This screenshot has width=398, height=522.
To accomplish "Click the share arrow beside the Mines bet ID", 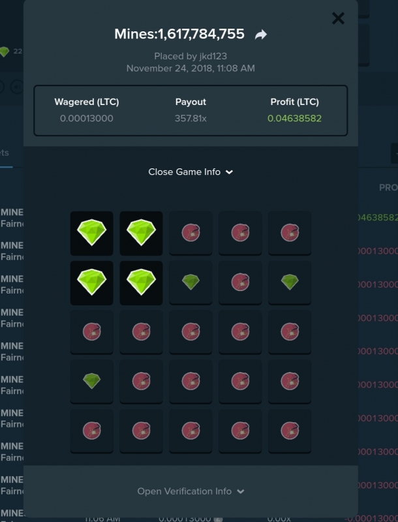I will (261, 35).
